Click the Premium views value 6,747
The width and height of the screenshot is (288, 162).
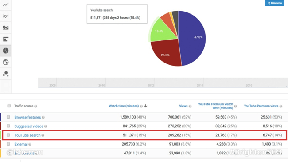tap(267, 135)
